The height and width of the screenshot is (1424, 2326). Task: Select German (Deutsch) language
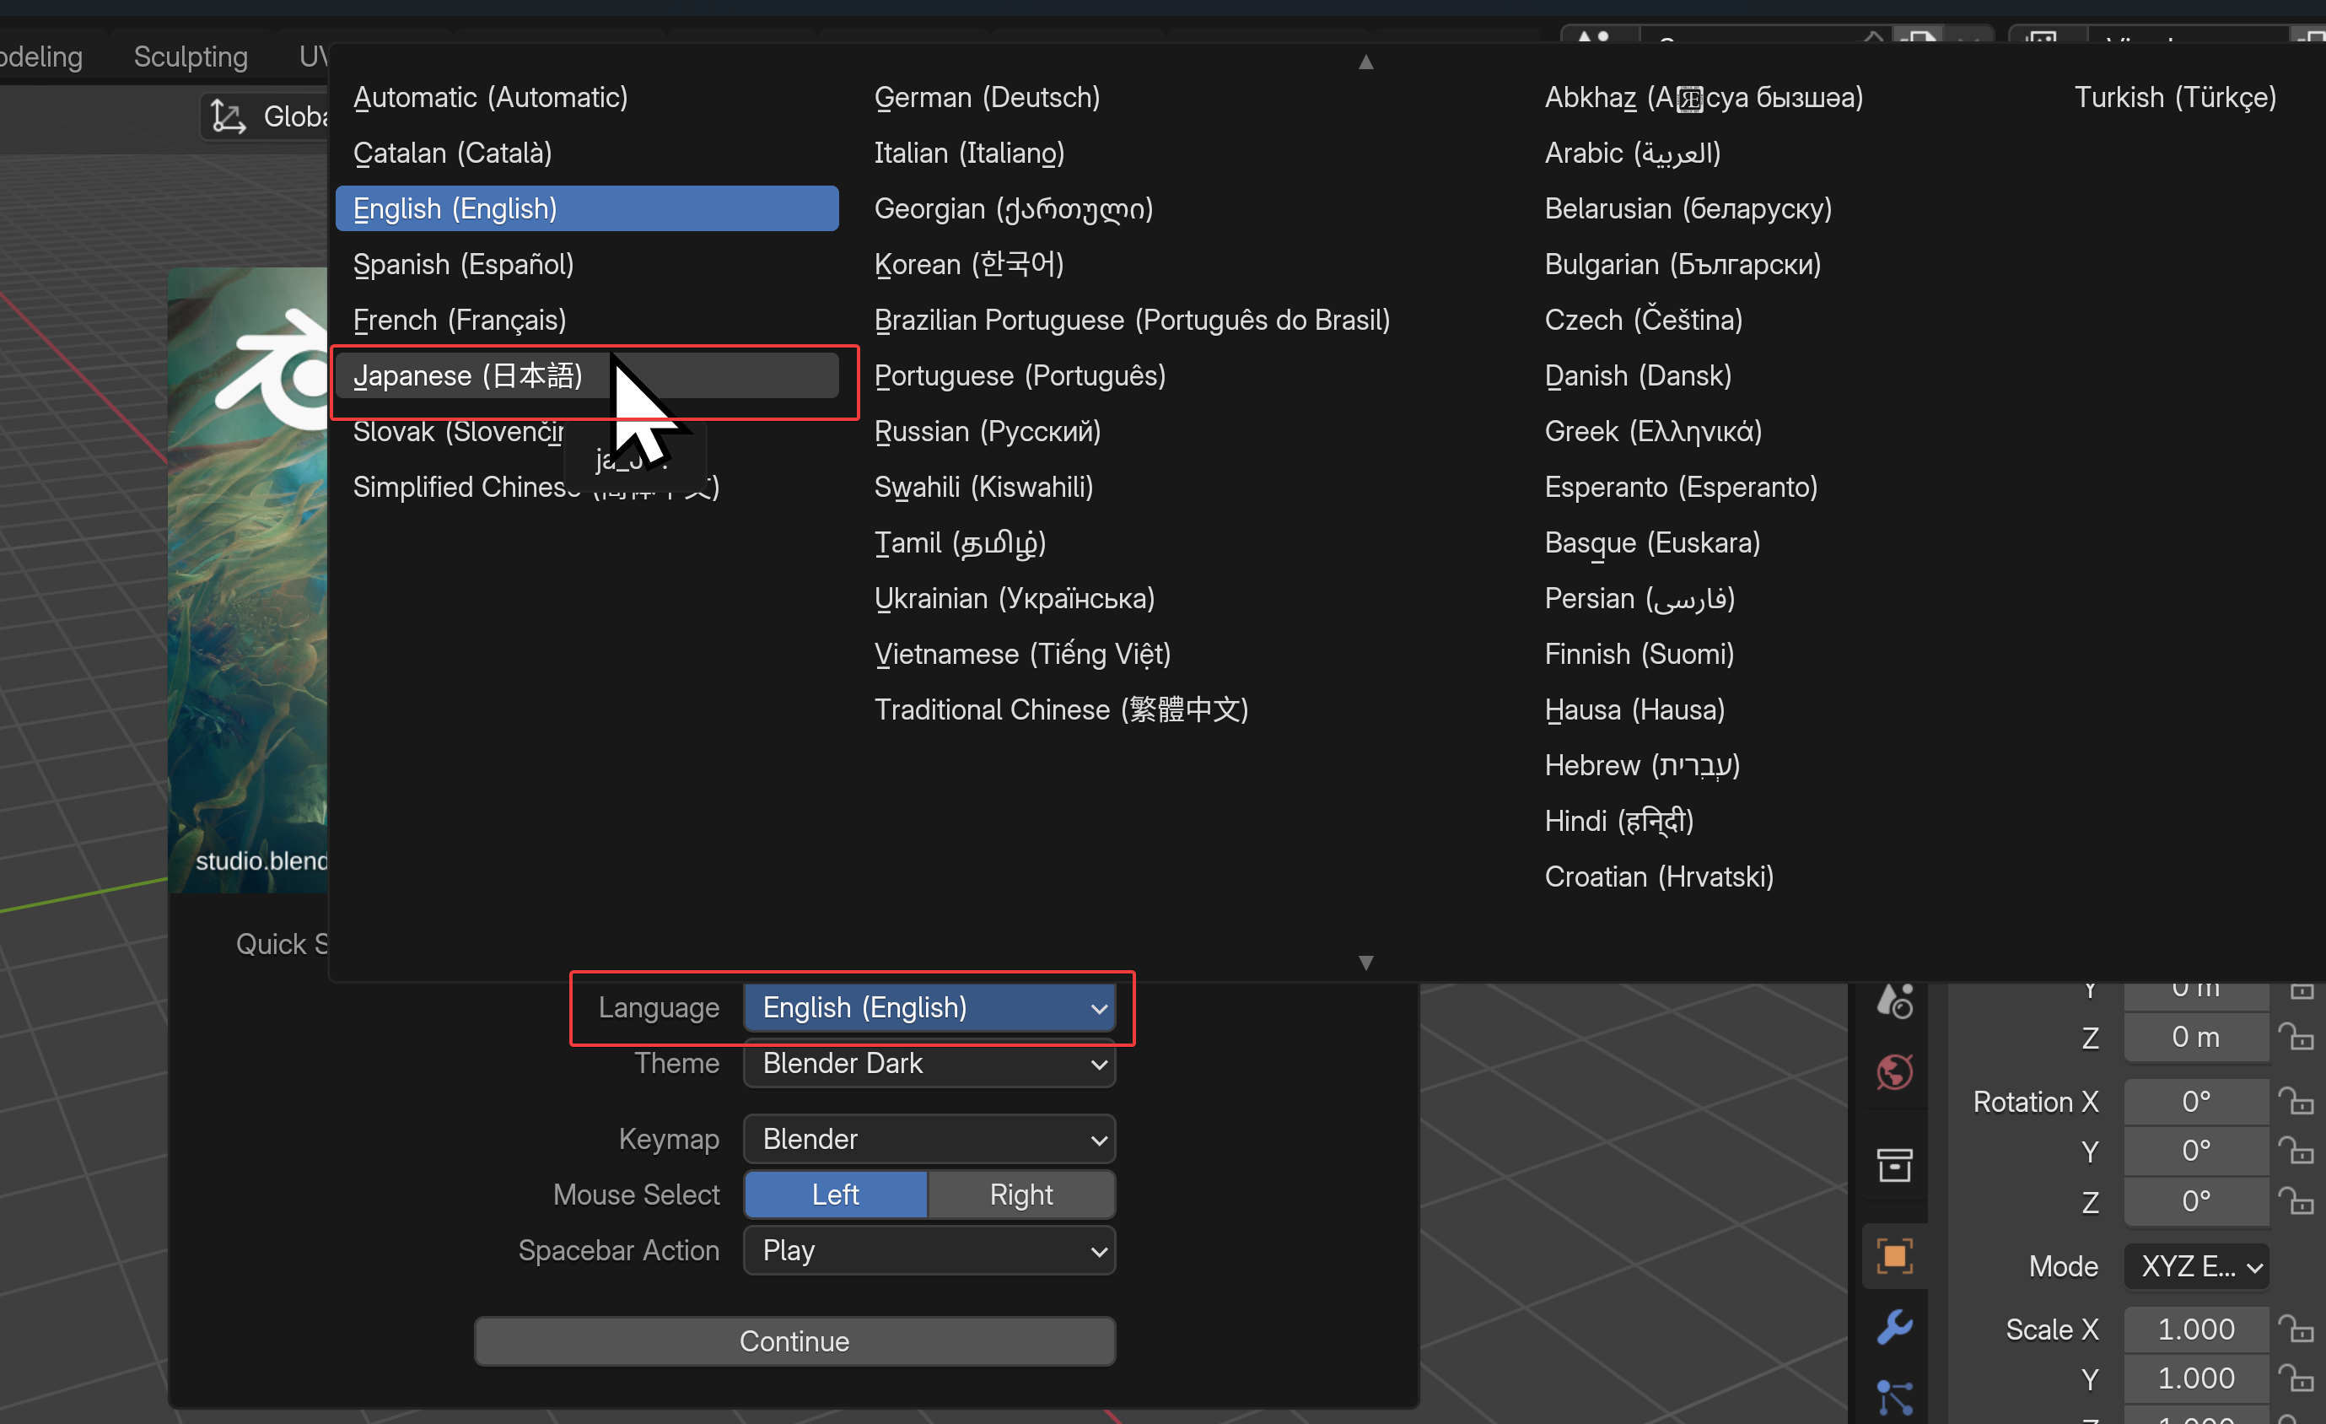click(x=987, y=97)
